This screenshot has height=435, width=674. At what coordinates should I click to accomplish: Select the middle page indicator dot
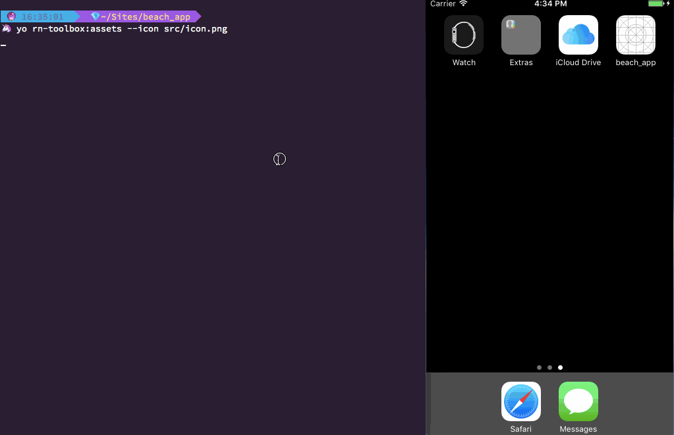pyautogui.click(x=550, y=368)
